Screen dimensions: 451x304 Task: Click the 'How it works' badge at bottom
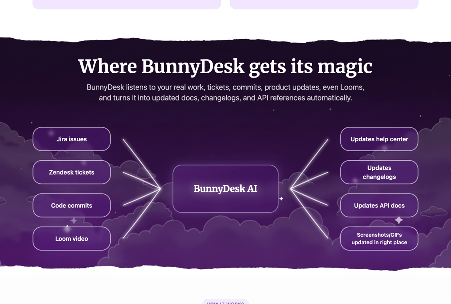[225, 302]
